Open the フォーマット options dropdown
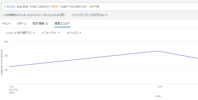 tap(51, 33)
